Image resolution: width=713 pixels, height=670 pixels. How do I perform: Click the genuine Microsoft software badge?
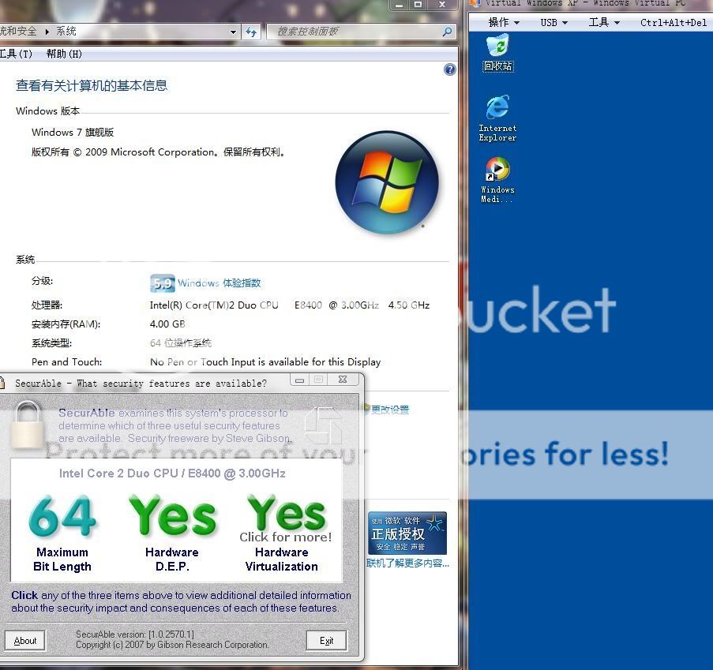tap(407, 533)
